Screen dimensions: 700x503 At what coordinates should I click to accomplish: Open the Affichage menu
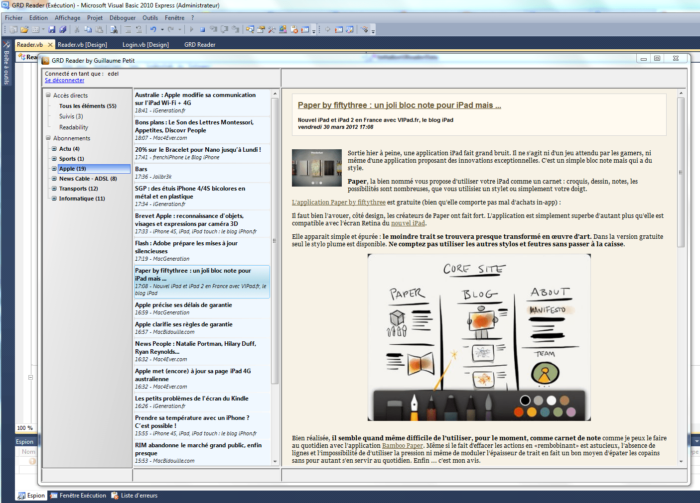[x=67, y=18]
